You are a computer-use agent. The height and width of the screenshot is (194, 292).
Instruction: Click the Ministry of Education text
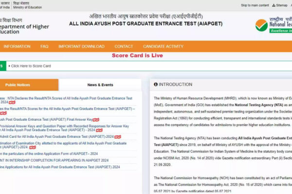coord(28,7)
